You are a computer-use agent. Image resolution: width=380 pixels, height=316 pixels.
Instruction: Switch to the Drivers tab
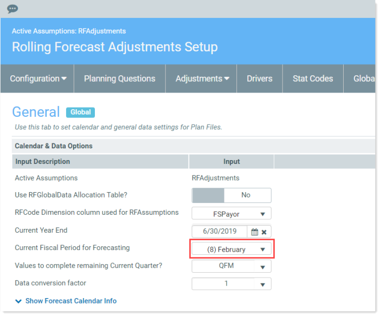coord(260,78)
